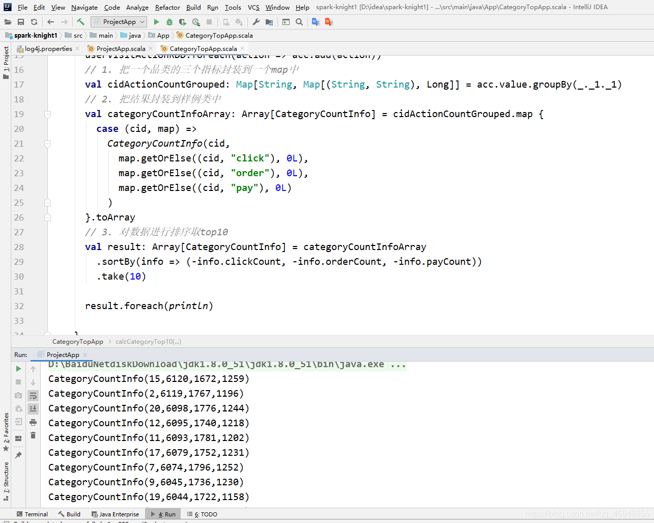Rerun ProjectApp in the Run panel
The image size is (654, 523).
[x=18, y=369]
